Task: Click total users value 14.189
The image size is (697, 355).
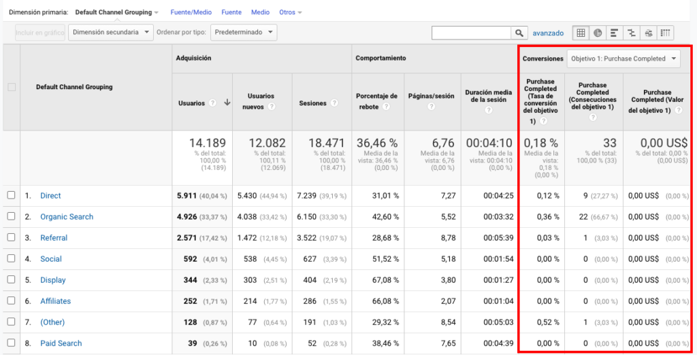Action: point(208,143)
